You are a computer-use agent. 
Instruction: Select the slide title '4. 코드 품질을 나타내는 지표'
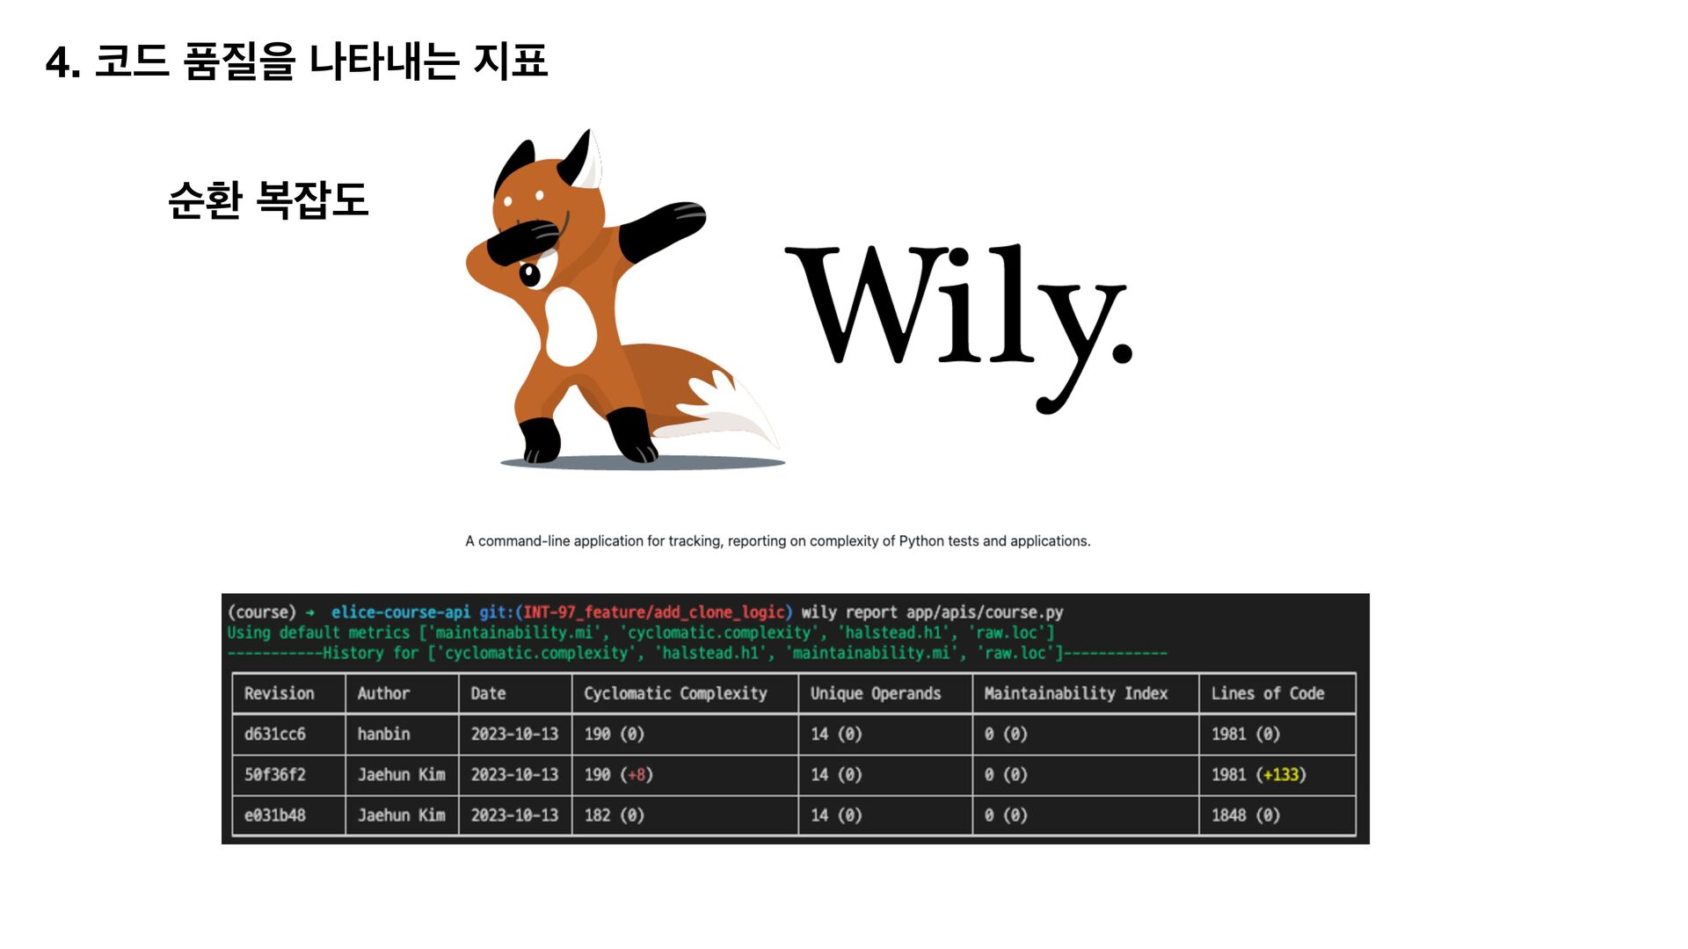297,62
